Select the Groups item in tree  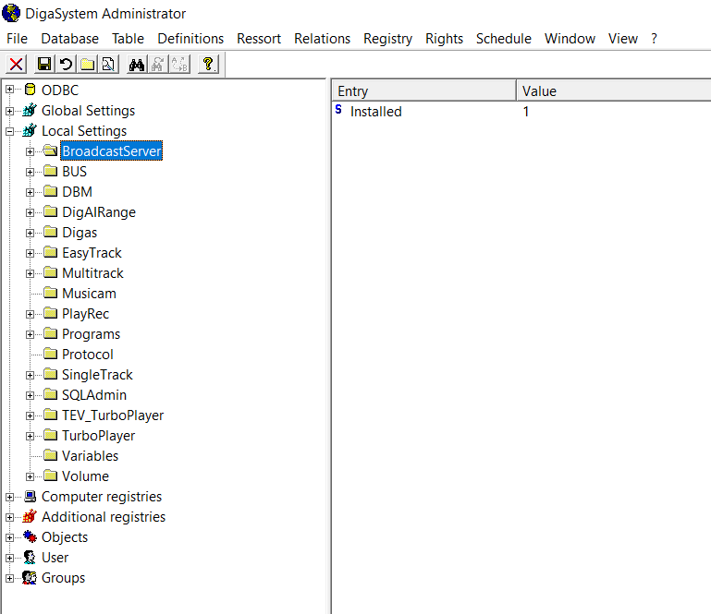pyautogui.click(x=63, y=578)
